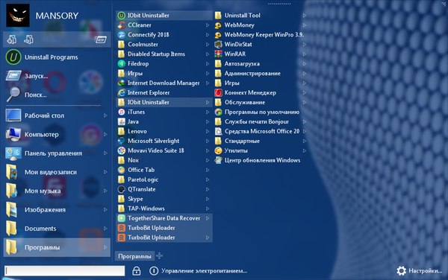Add a new tab with plus button
The image size is (448, 280).
(160, 255)
